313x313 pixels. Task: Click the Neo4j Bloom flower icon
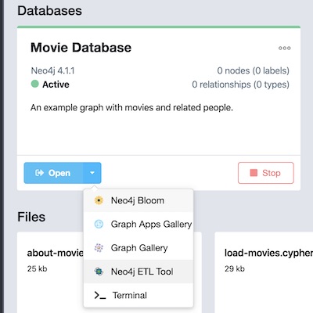pyautogui.click(x=99, y=200)
